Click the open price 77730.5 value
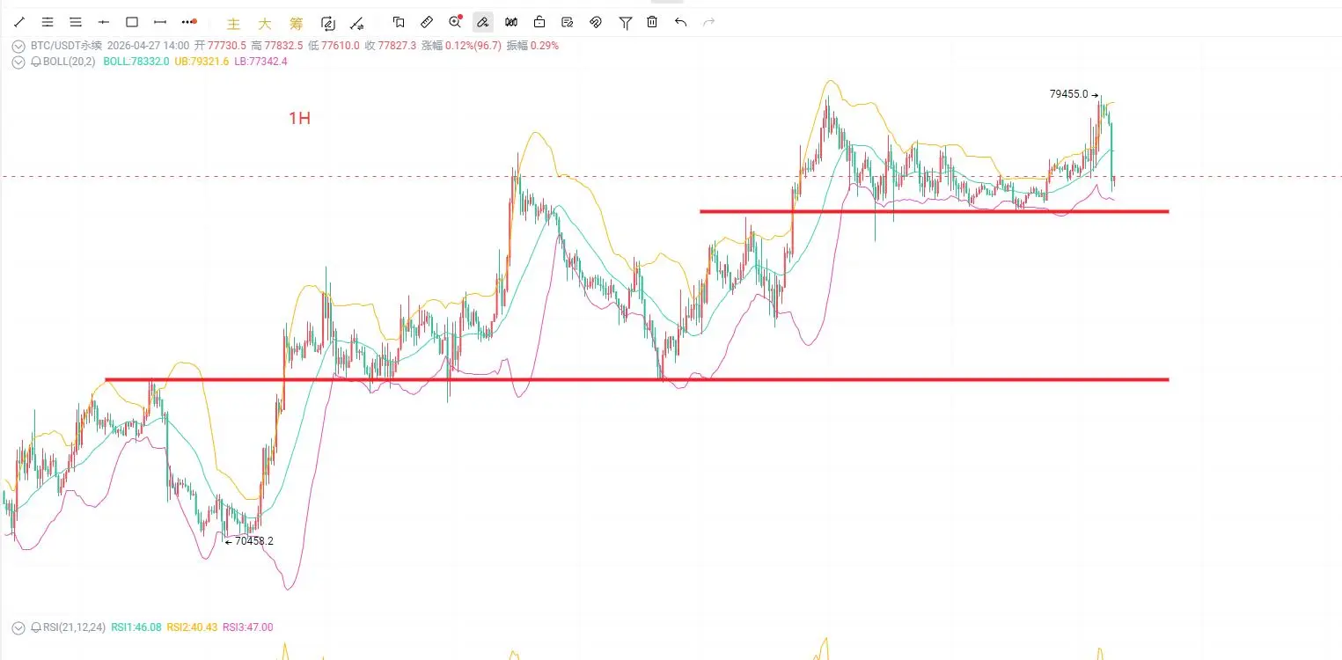 [x=226, y=46]
